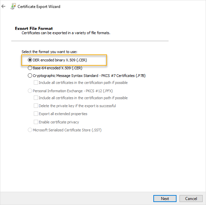Screen dimensions: 206x205
Task: Select Base-64 encoded X.509 (.CER) option
Action: click(x=30, y=68)
